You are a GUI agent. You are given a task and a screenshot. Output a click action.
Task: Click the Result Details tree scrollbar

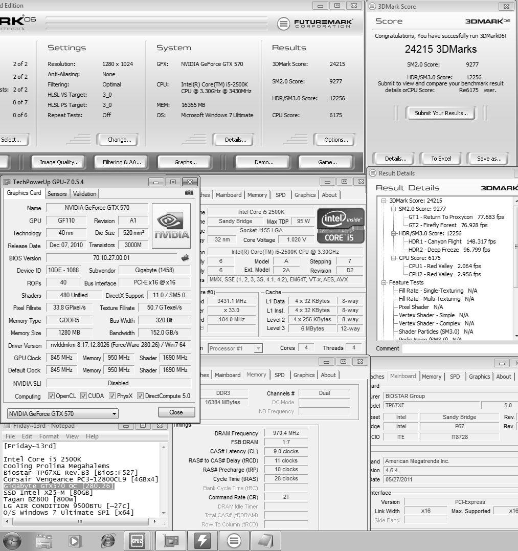click(x=515, y=268)
